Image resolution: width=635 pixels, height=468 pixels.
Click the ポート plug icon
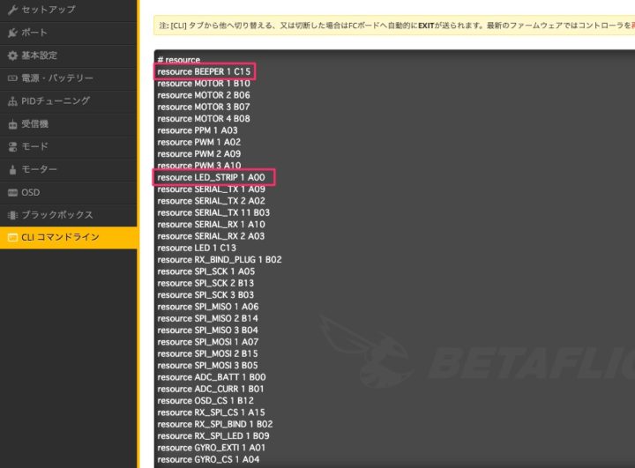click(x=11, y=33)
